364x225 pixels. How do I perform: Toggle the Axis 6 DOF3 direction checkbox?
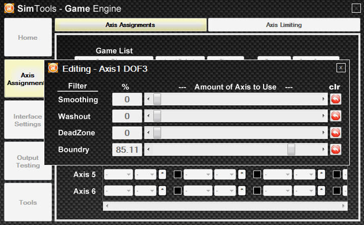(x=257, y=191)
